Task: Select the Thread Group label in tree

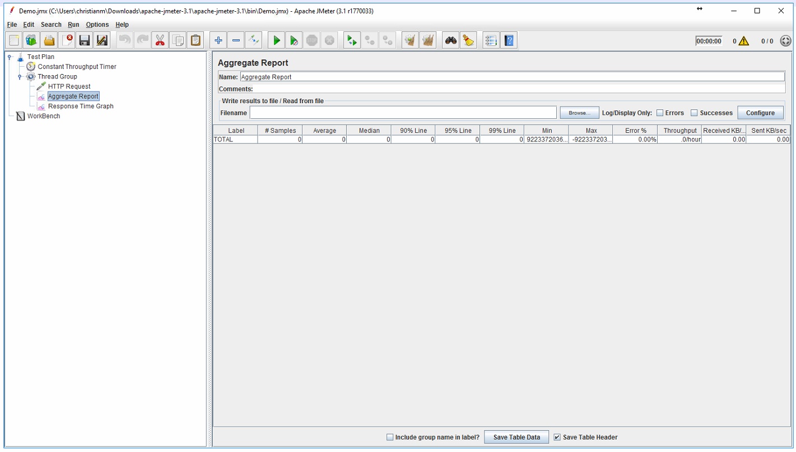Action: pos(57,77)
